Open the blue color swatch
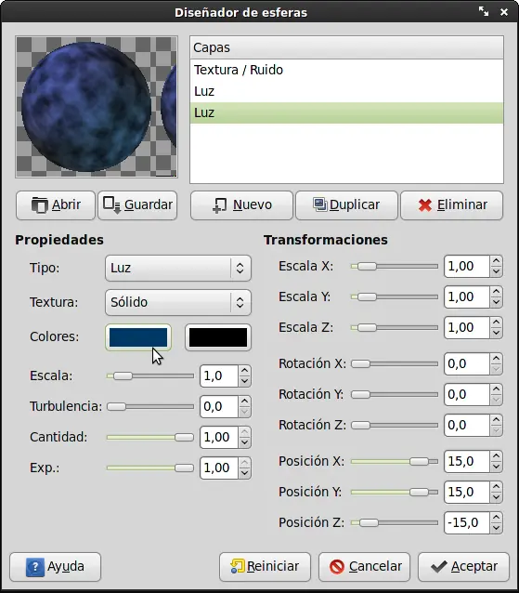This screenshot has height=593, width=519. coord(138,337)
